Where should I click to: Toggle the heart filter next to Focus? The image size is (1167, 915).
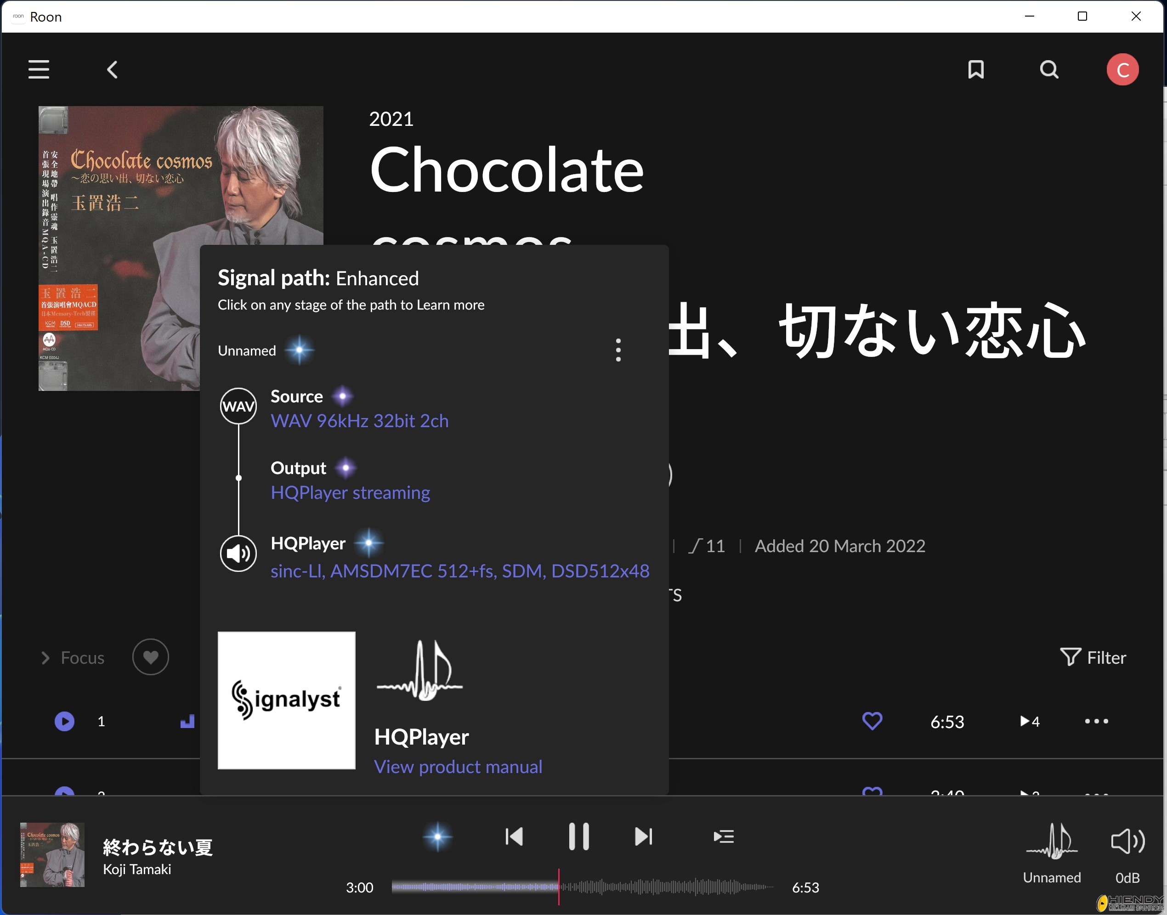pyautogui.click(x=151, y=657)
